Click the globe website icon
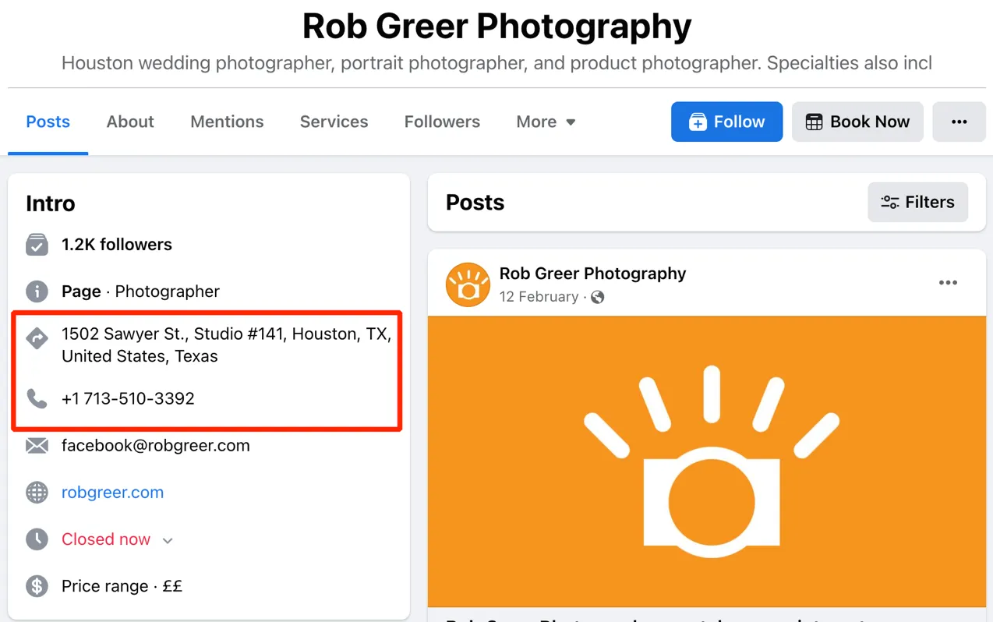This screenshot has height=622, width=993. 37,493
